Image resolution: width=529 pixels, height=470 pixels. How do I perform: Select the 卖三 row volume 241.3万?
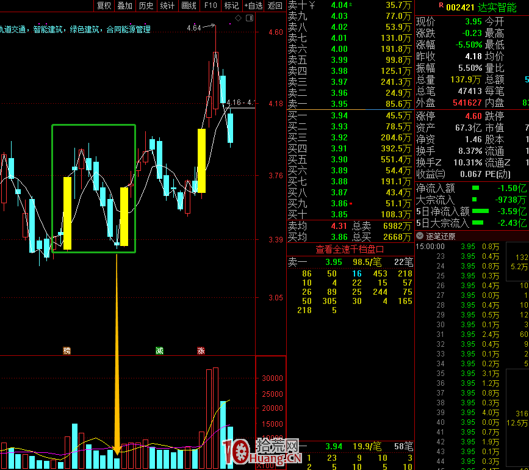(396, 82)
